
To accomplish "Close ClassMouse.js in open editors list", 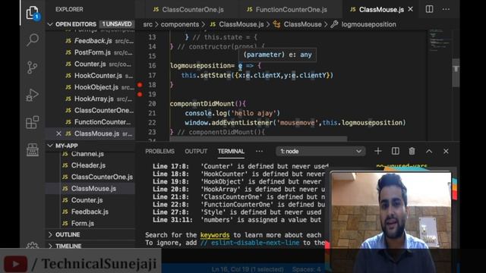I will click(58, 133).
